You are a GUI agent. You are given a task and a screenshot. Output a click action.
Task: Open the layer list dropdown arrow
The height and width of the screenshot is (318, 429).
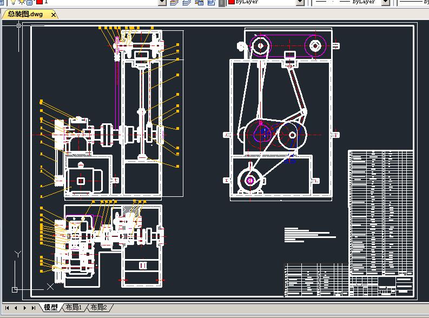pyautogui.click(x=162, y=2)
